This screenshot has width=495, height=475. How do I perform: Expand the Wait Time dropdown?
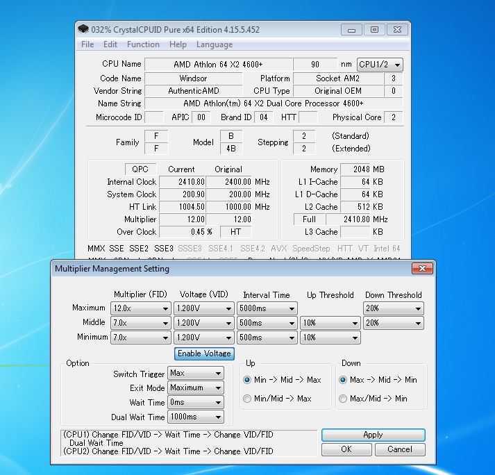pos(196,402)
